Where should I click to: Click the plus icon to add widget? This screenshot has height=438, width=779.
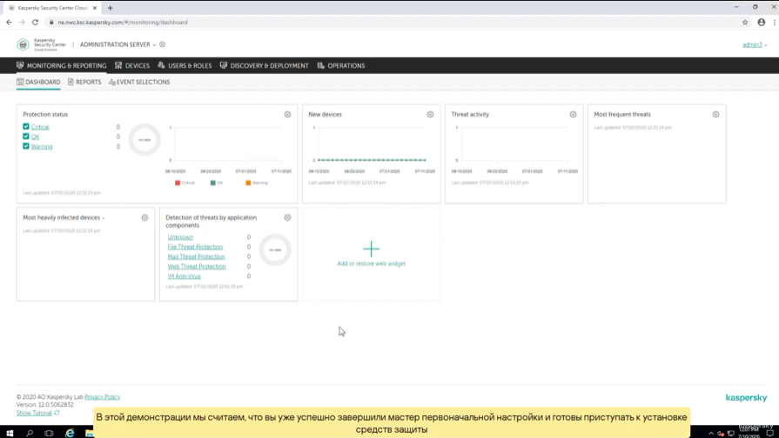tap(371, 249)
